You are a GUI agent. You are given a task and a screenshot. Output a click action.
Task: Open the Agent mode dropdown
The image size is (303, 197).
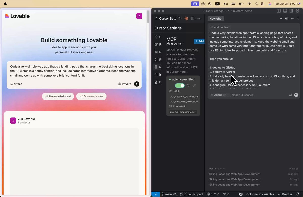219,95
